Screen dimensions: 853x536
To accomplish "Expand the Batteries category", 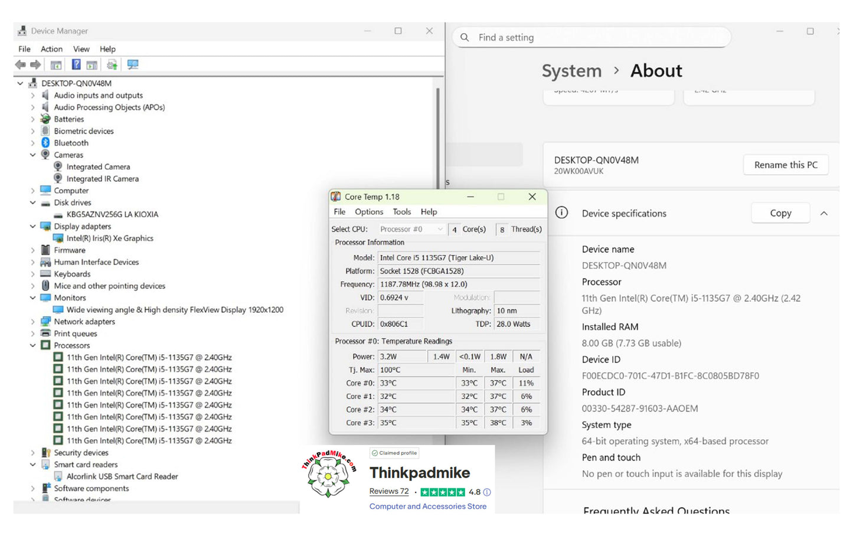I will coord(32,119).
